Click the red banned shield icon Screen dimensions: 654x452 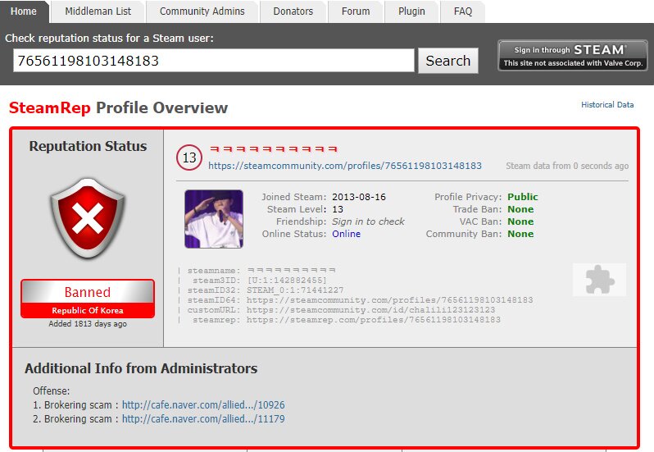coord(88,218)
